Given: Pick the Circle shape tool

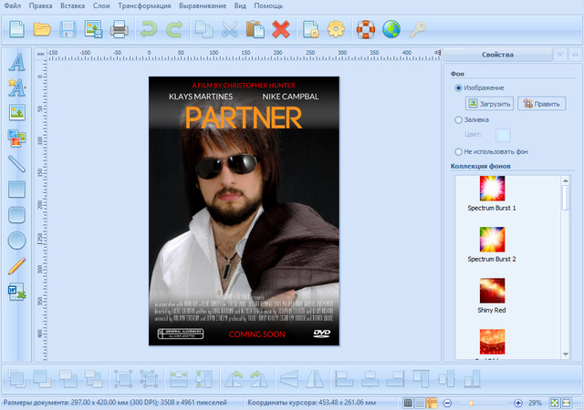Looking at the screenshot, I should [x=16, y=241].
